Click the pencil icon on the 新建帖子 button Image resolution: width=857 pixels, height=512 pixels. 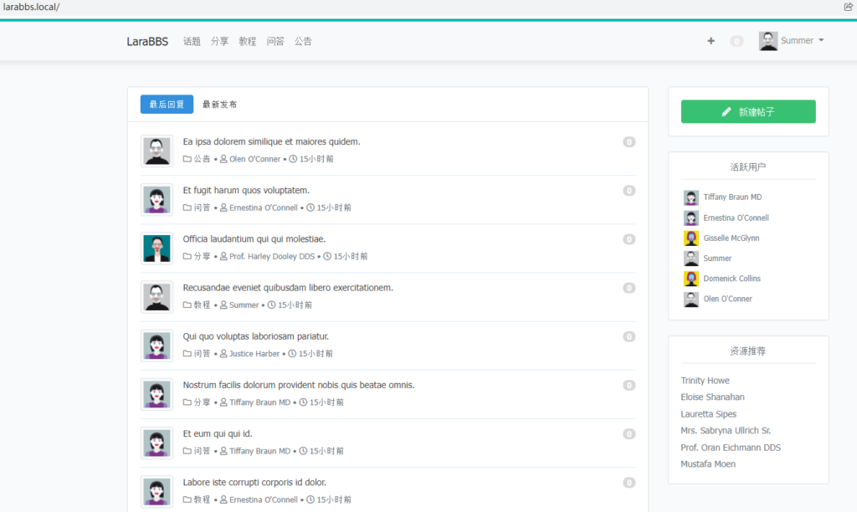click(x=727, y=110)
